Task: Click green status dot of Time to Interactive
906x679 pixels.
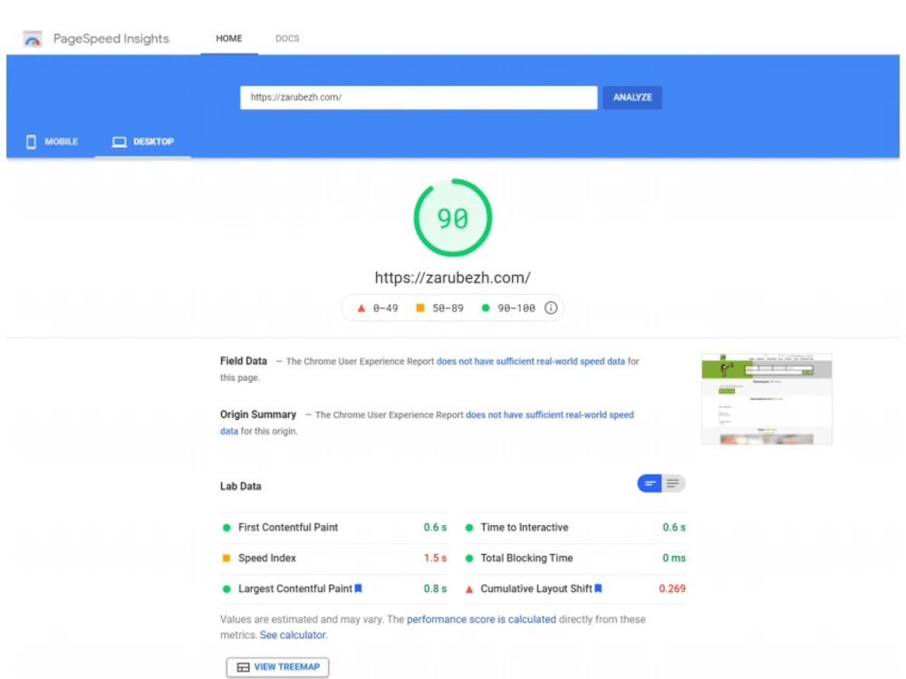Action: pyautogui.click(x=469, y=528)
